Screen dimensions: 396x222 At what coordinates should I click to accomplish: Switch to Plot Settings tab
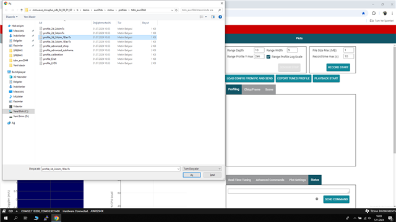297,180
